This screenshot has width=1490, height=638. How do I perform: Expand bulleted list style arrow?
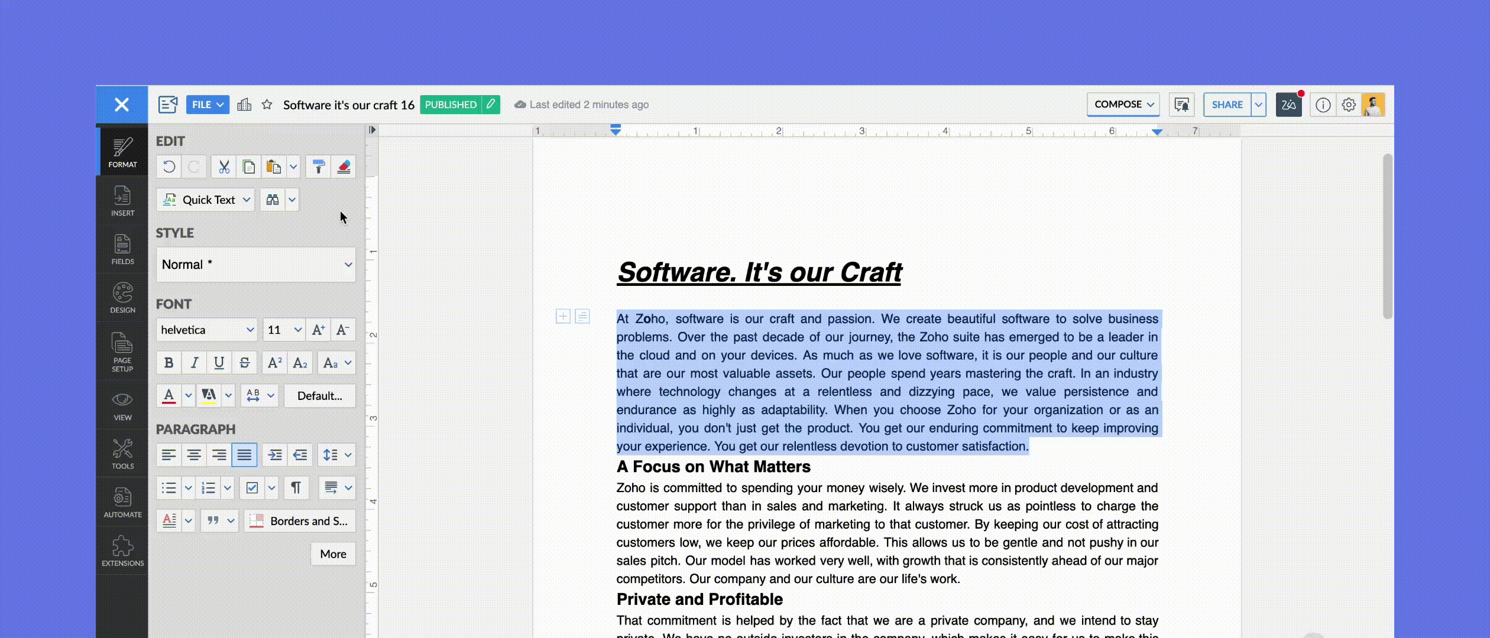pos(188,487)
